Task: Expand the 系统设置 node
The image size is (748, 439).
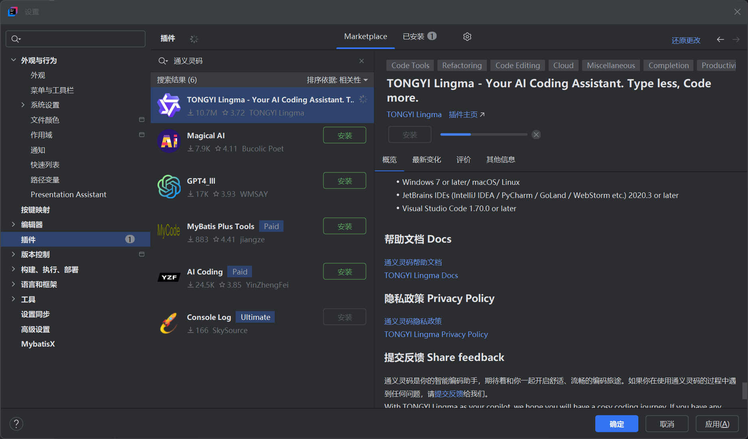Action: click(23, 105)
